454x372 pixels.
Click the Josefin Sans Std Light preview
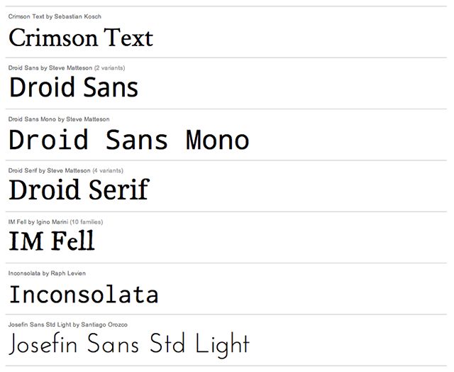tap(129, 344)
